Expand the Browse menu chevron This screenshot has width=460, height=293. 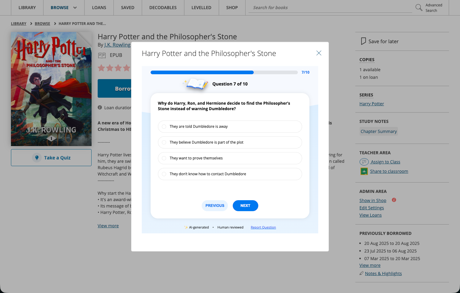pos(75,8)
